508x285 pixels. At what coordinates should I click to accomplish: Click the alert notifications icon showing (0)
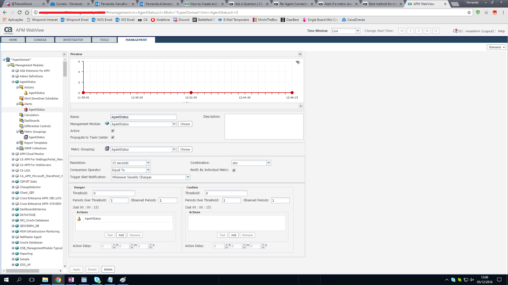[455, 31]
